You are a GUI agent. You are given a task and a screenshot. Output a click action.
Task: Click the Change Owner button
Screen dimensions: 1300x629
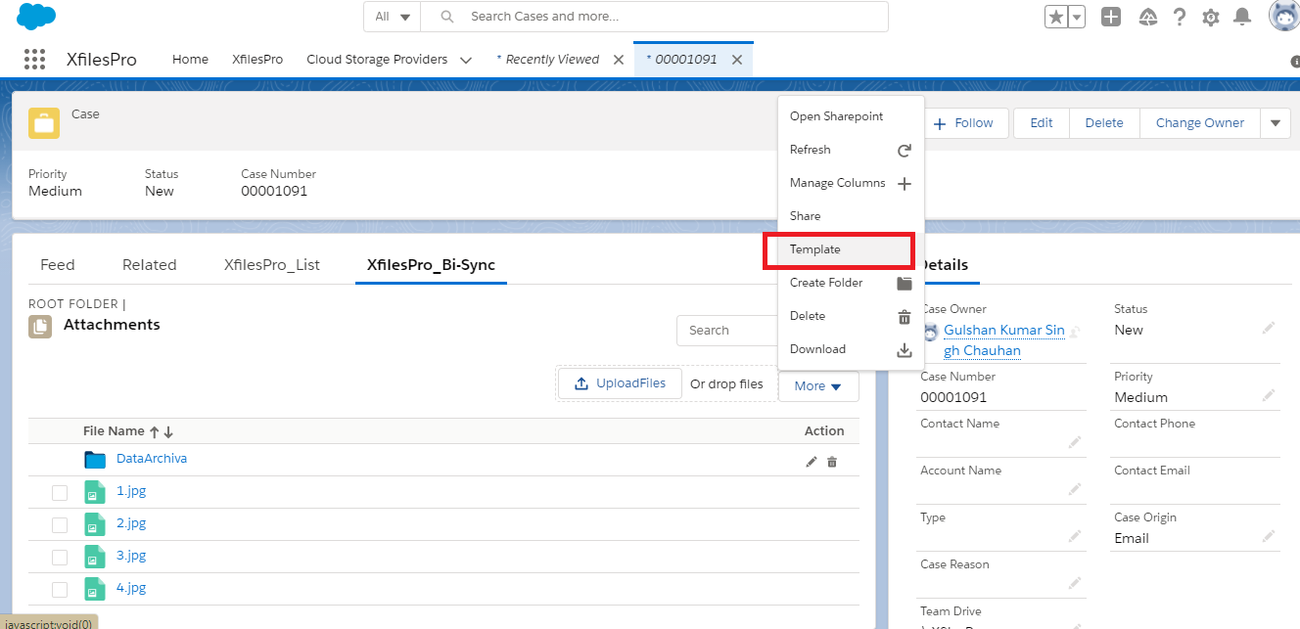[x=1200, y=123]
